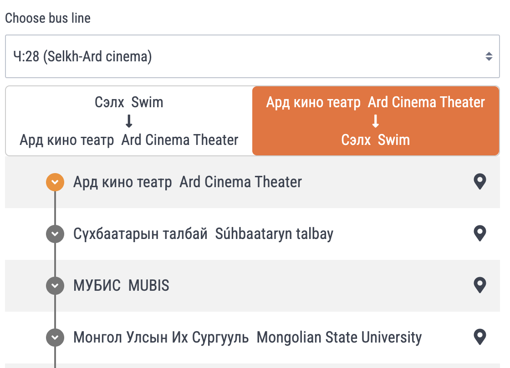Click the up/down arrows on bus line selector
This screenshot has height=368, width=510.
(489, 57)
